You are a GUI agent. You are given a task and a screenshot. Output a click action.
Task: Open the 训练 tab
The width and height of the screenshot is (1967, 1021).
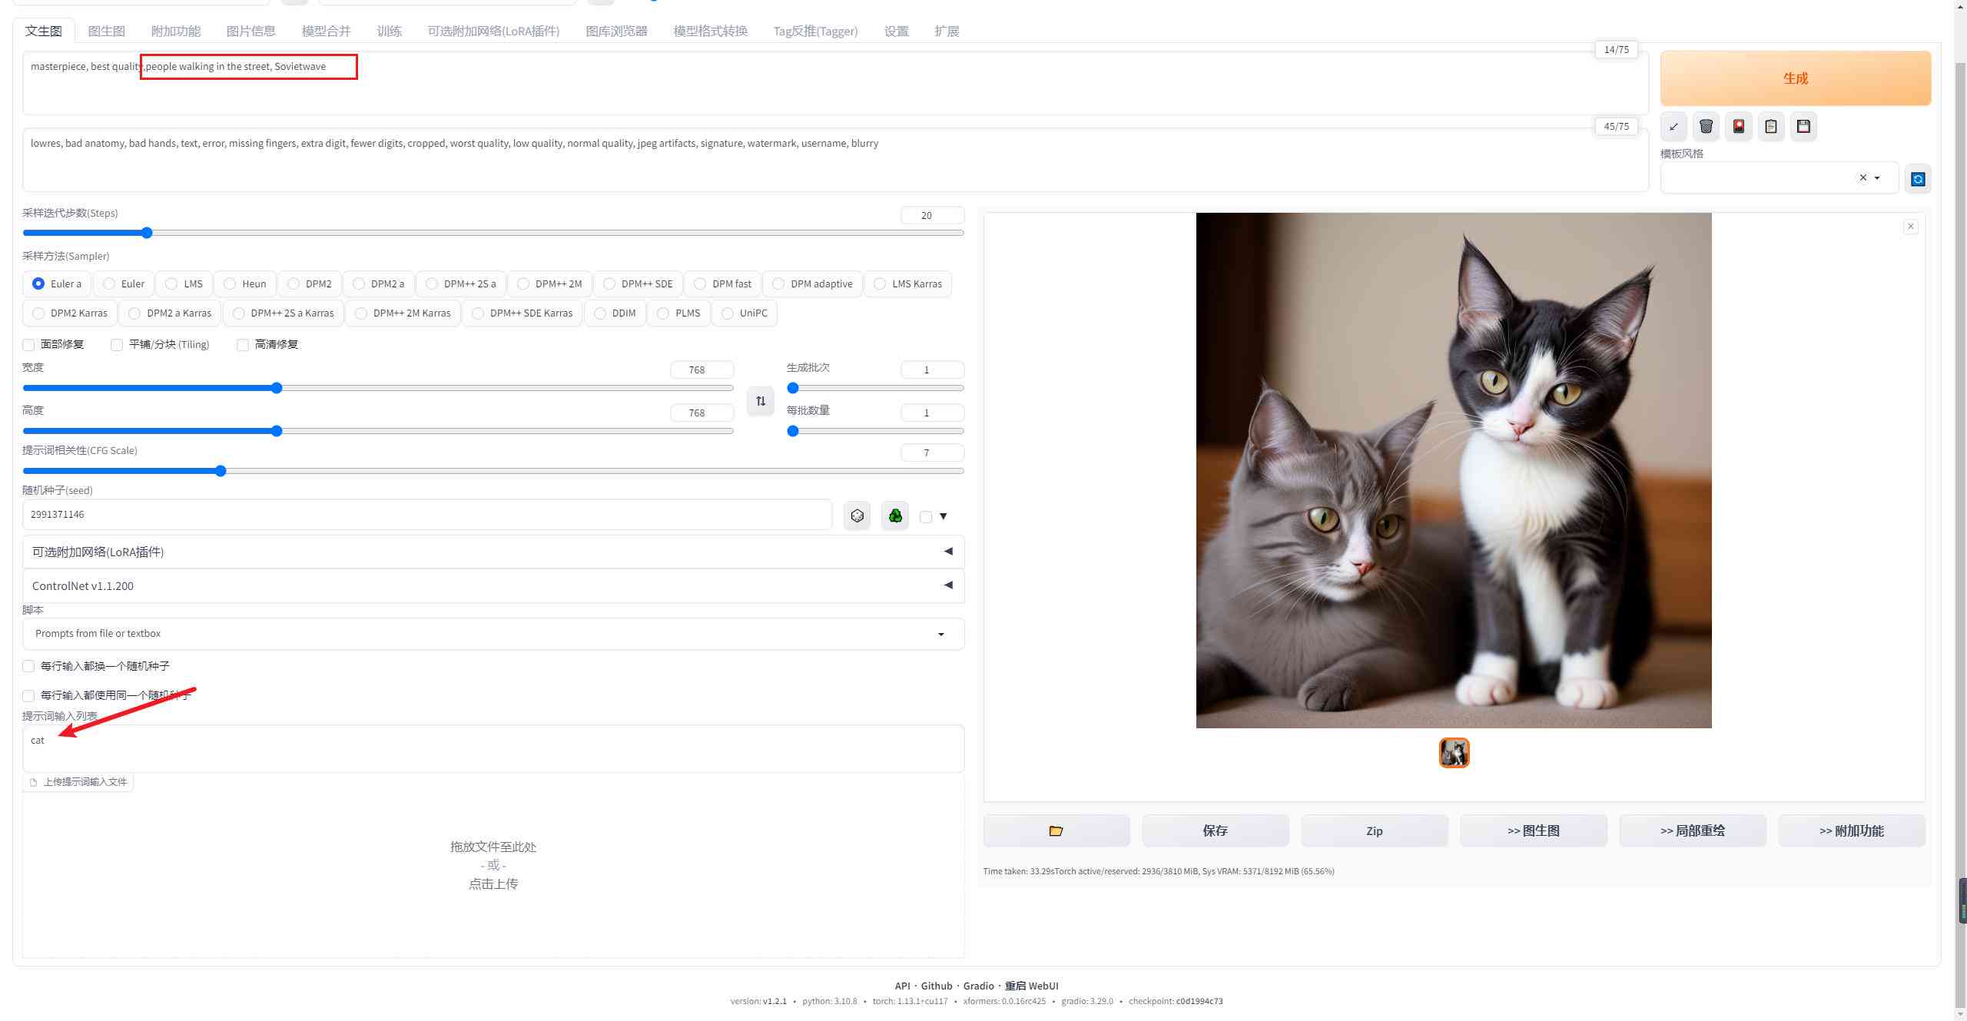tap(390, 31)
